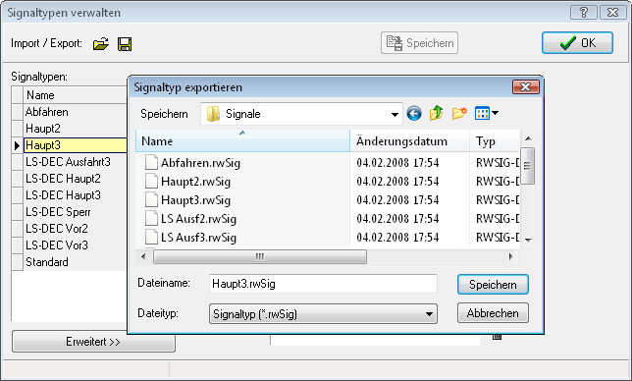Viewport: 632px width, 381px height.
Task: Select LS-DEC Haupt2 signal type
Action: [76, 179]
